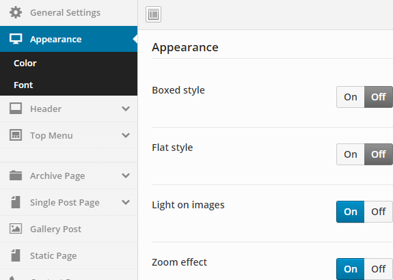
Task: Click the Top Menu icon
Action: pos(16,135)
